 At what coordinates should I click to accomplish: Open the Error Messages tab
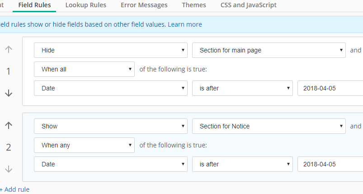144,5
